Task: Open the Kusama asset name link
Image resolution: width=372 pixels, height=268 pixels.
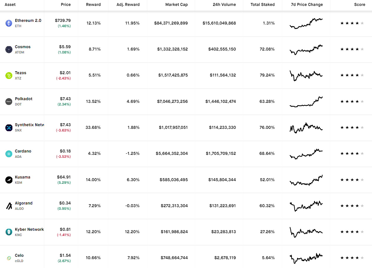Action: point(22,177)
